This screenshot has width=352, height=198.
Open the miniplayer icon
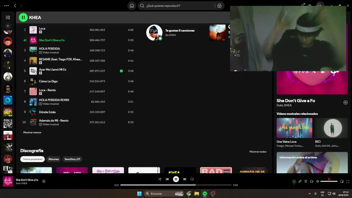click(x=342, y=181)
